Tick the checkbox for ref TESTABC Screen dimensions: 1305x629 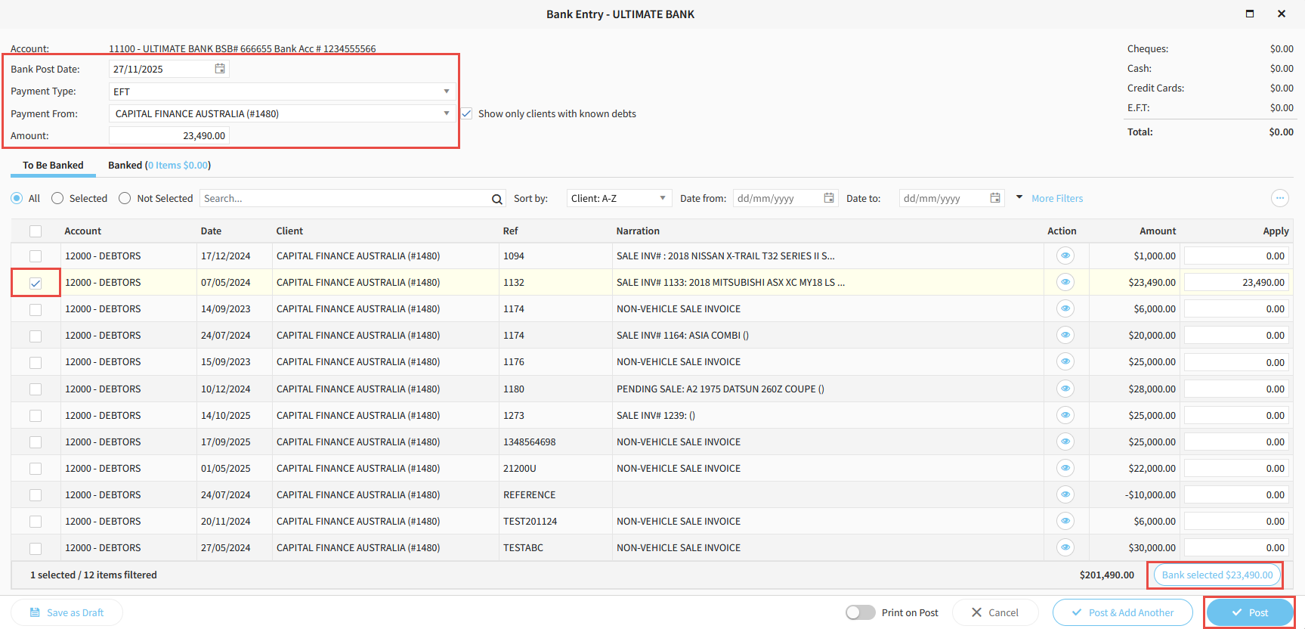[36, 548]
